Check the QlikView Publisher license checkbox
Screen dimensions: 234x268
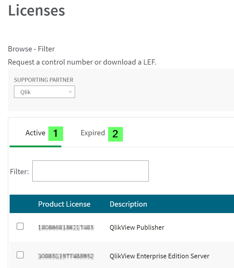(20, 226)
